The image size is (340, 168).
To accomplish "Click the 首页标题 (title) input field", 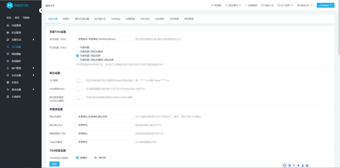I will (x=105, y=39).
